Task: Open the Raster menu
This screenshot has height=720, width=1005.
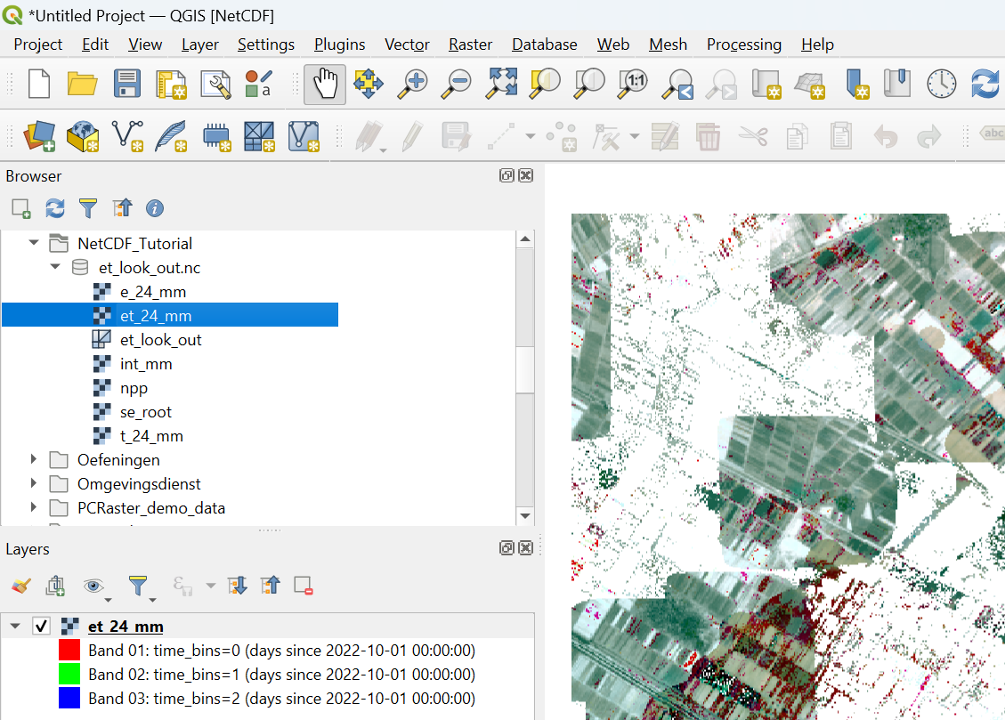Action: tap(470, 44)
